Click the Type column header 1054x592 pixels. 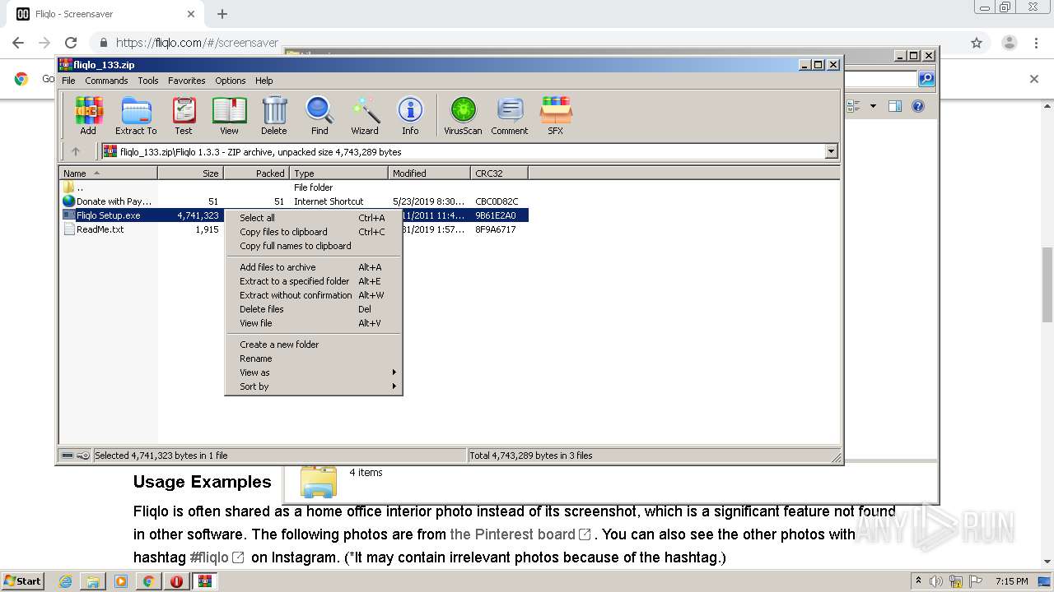tap(338, 173)
